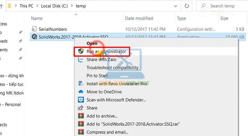Select Troubleshoot compatibility menu entry
This screenshot has width=248, height=136.
pyautogui.click(x=112, y=68)
